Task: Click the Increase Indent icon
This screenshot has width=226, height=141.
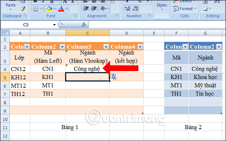Action: 94,9
